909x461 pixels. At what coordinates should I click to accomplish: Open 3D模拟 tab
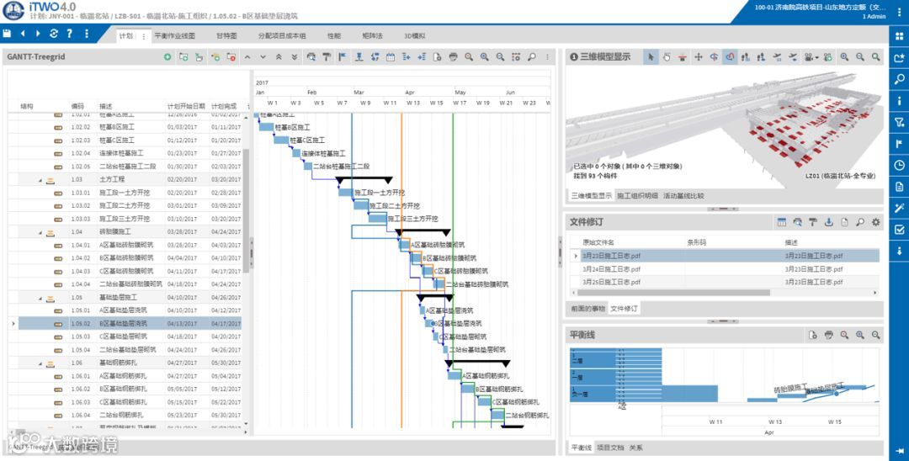coord(414,36)
